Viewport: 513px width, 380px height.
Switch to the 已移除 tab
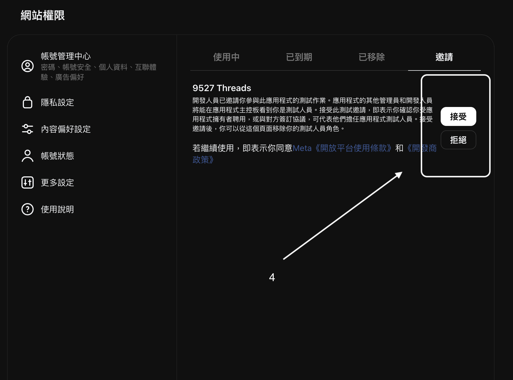(372, 57)
